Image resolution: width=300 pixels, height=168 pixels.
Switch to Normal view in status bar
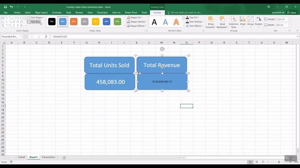coord(250,162)
